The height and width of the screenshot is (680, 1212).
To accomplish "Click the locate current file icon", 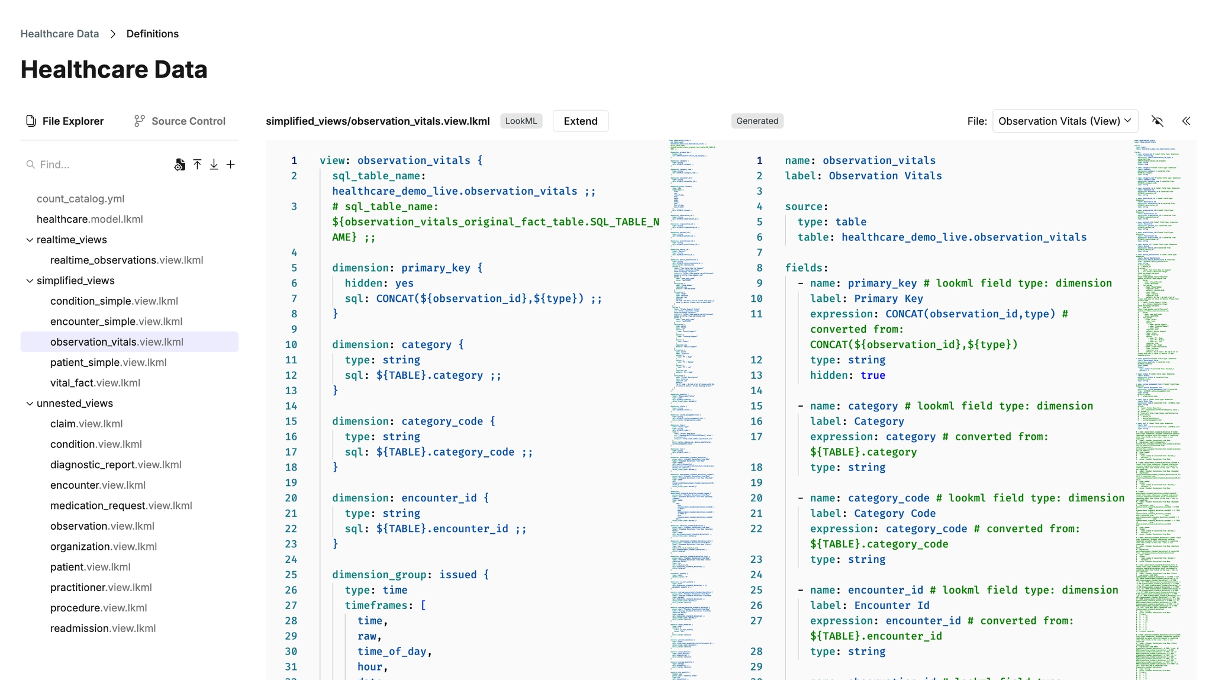I will tap(179, 165).
